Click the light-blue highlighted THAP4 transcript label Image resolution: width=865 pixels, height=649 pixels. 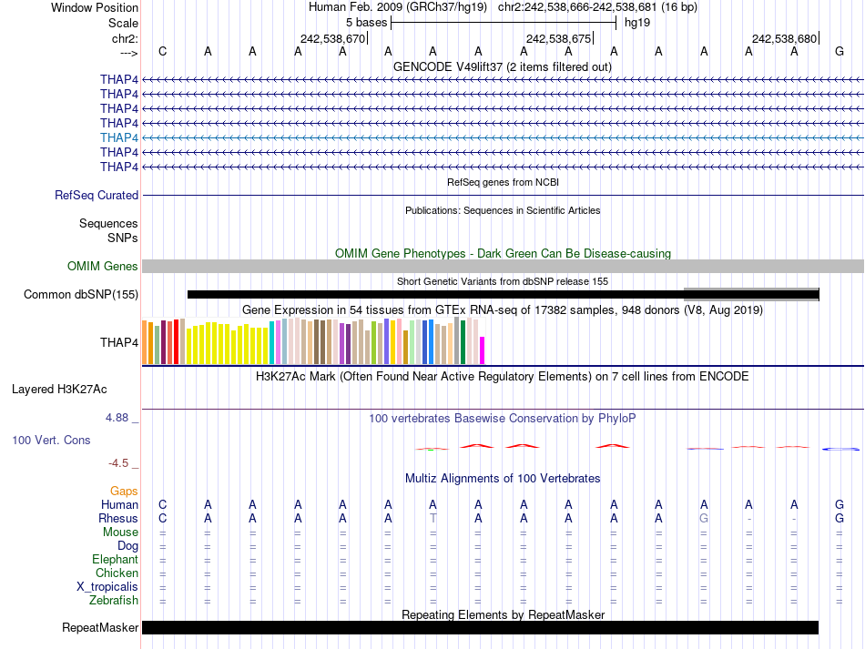pyautogui.click(x=119, y=137)
